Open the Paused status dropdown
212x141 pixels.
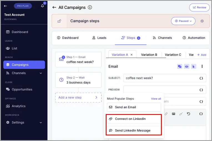pos(183,21)
